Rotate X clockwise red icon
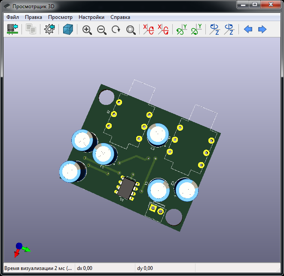 pyautogui.click(x=148, y=30)
